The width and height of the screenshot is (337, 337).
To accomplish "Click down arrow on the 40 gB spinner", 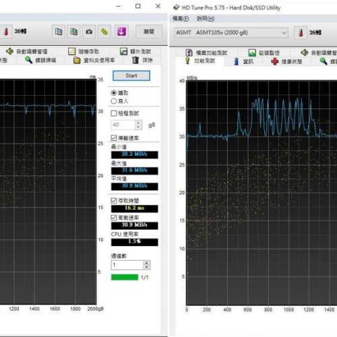I will (138, 127).
